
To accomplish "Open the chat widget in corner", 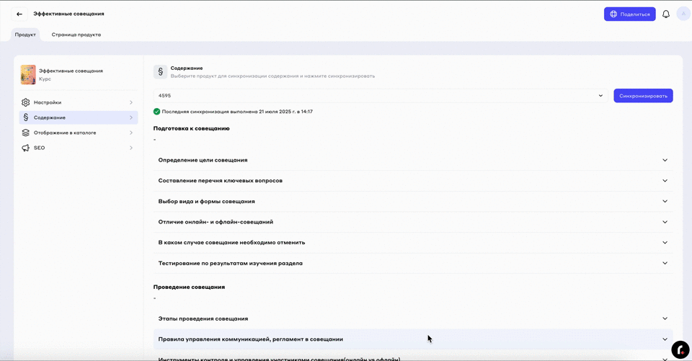I will point(680,349).
